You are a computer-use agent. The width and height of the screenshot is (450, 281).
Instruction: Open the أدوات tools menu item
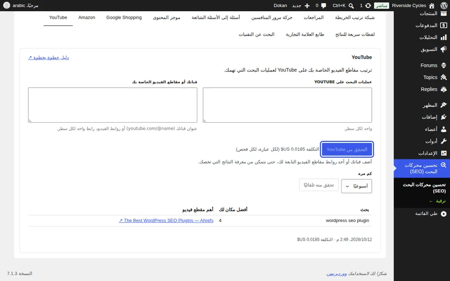click(x=431, y=141)
